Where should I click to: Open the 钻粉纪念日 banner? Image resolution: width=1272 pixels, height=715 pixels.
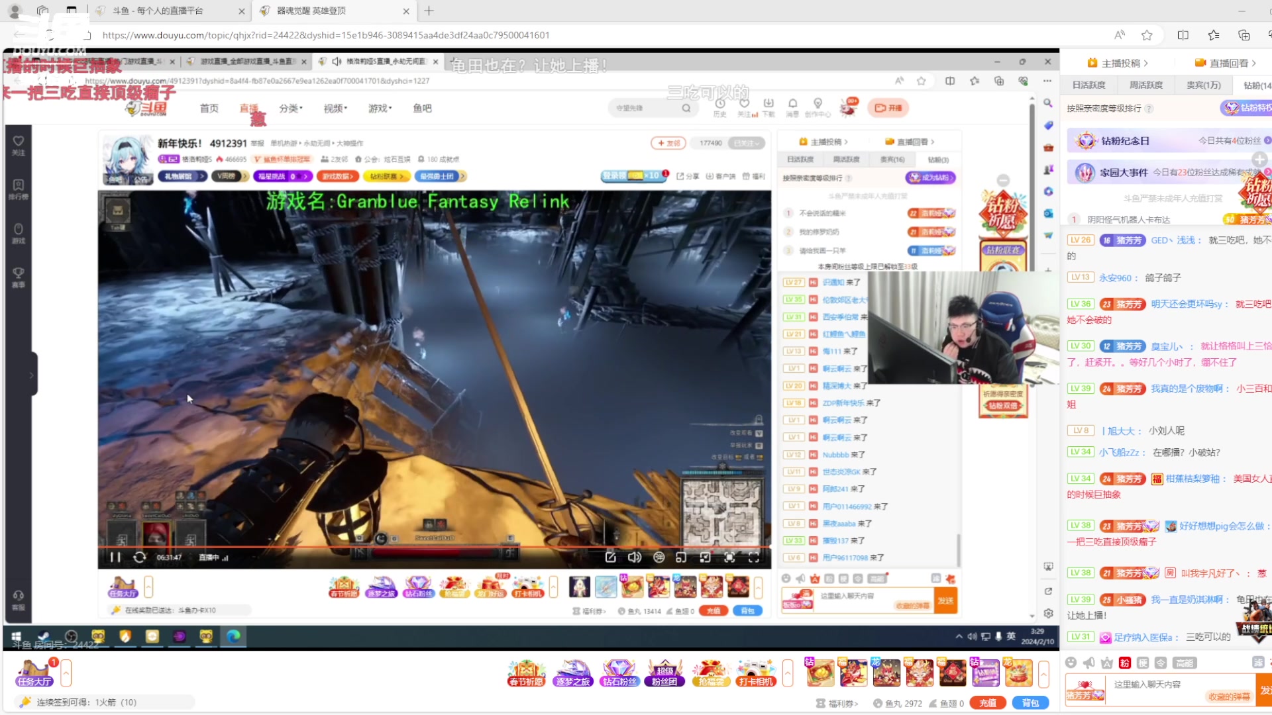pos(1169,140)
